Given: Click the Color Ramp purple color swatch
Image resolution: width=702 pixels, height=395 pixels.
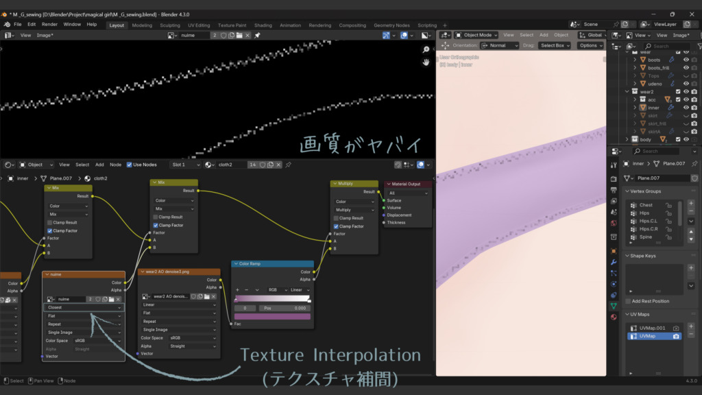Looking at the screenshot, I should tap(273, 317).
